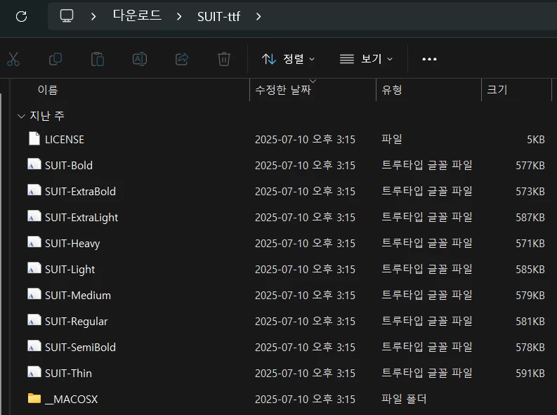Click the modified date of LICENSE row
557x415 pixels.
[x=305, y=139]
